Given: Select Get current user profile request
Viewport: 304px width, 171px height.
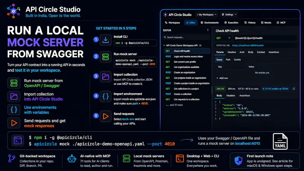Looking at the screenshot, I should (187, 62).
